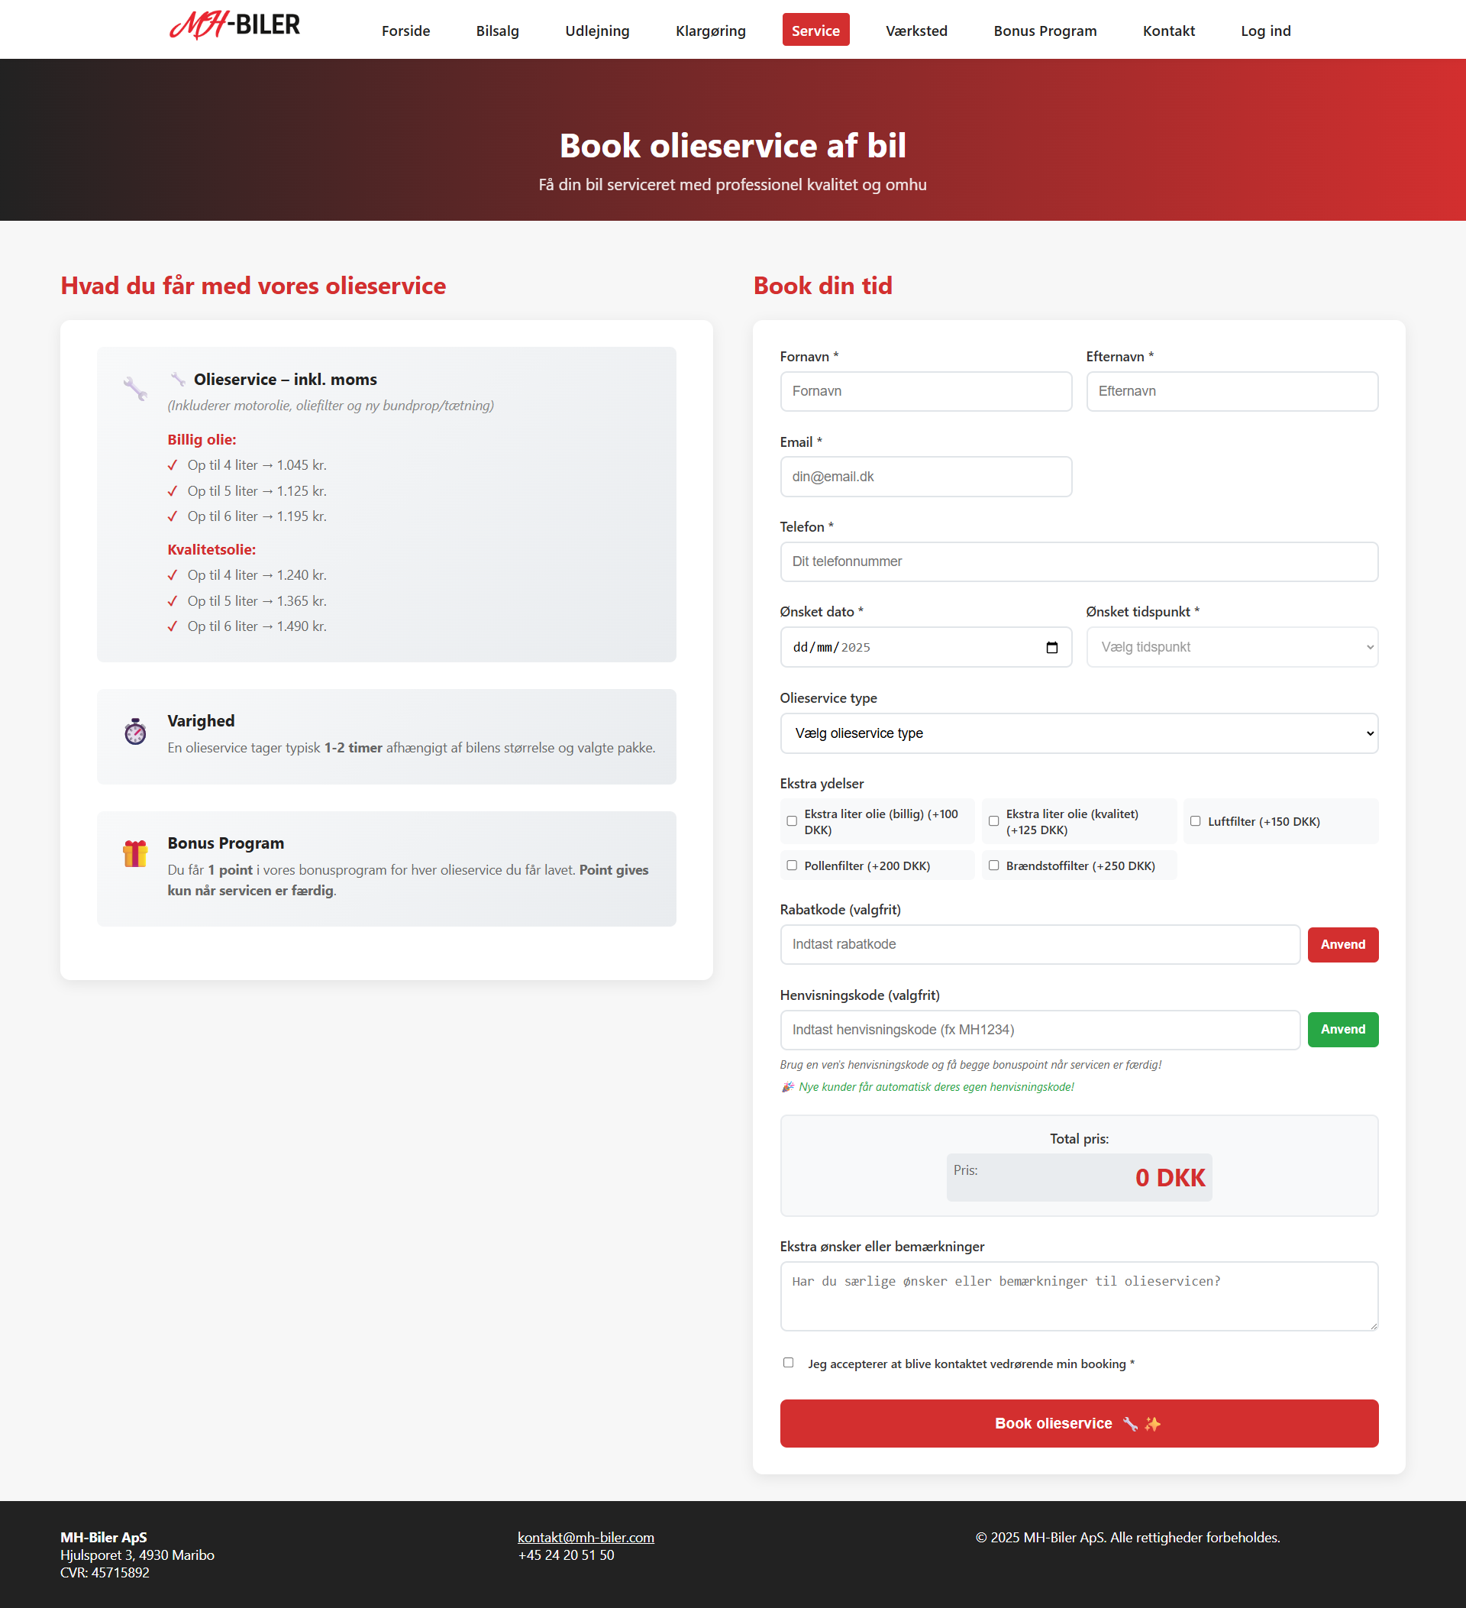Image resolution: width=1466 pixels, height=1608 pixels.
Task: Click the MH-Biler logo
Action: click(x=234, y=26)
